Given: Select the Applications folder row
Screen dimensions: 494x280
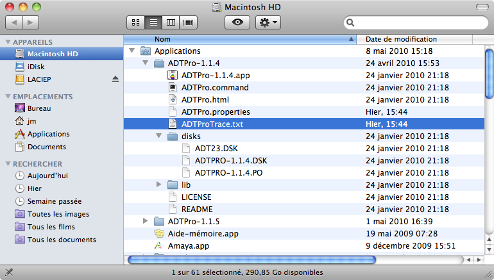Looking at the screenshot, I should (304, 51).
